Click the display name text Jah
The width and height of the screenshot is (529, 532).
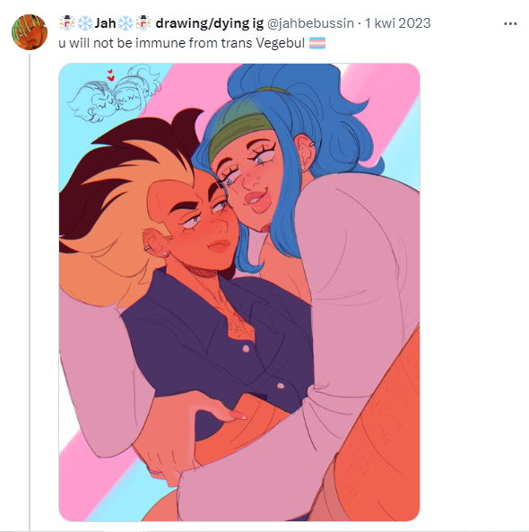coord(105,23)
